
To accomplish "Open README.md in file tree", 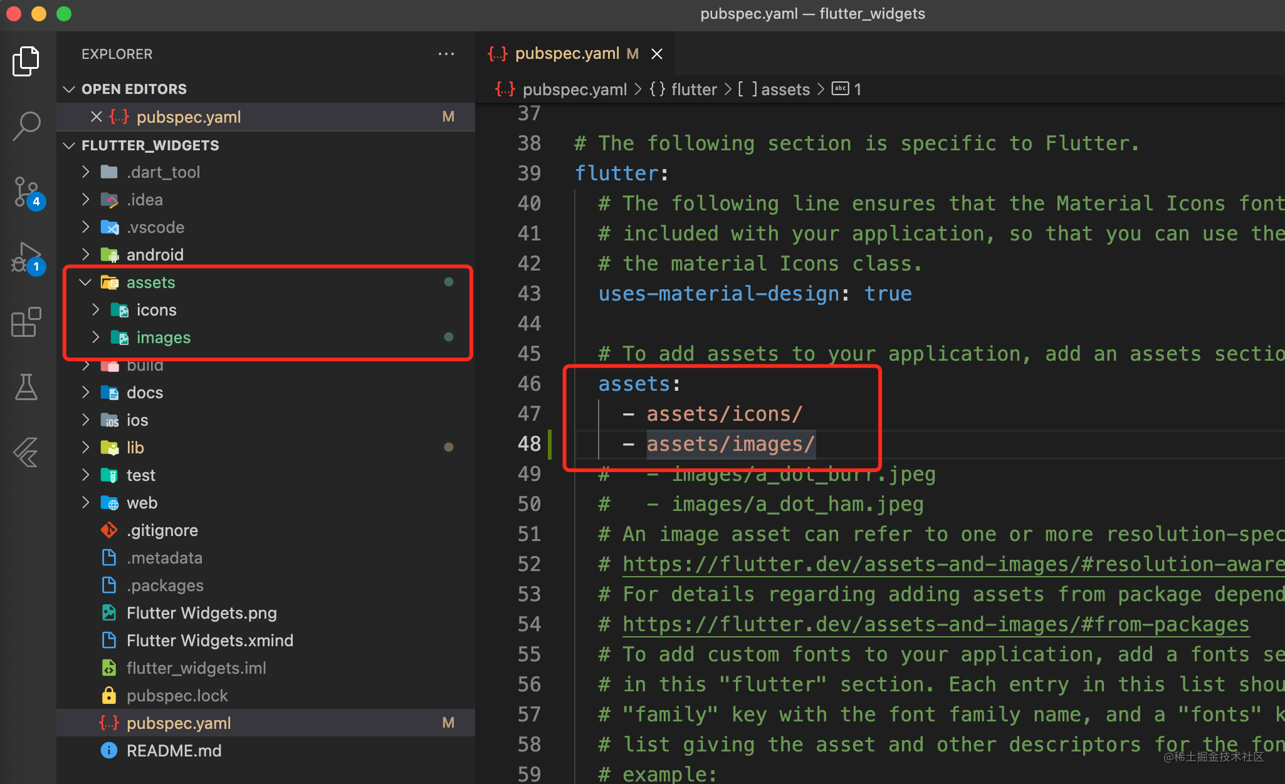I will coord(174,751).
